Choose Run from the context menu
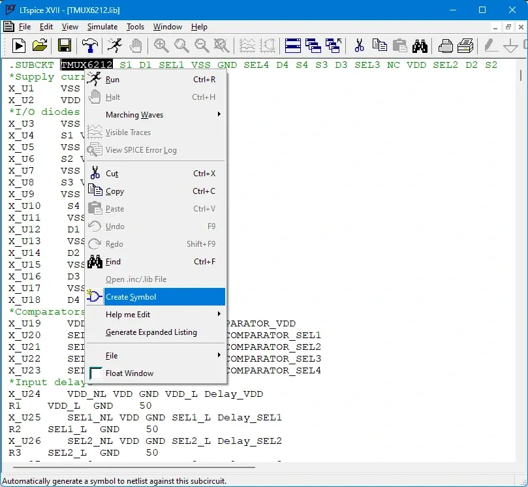Viewport: 528px width, 487px height. click(156, 80)
